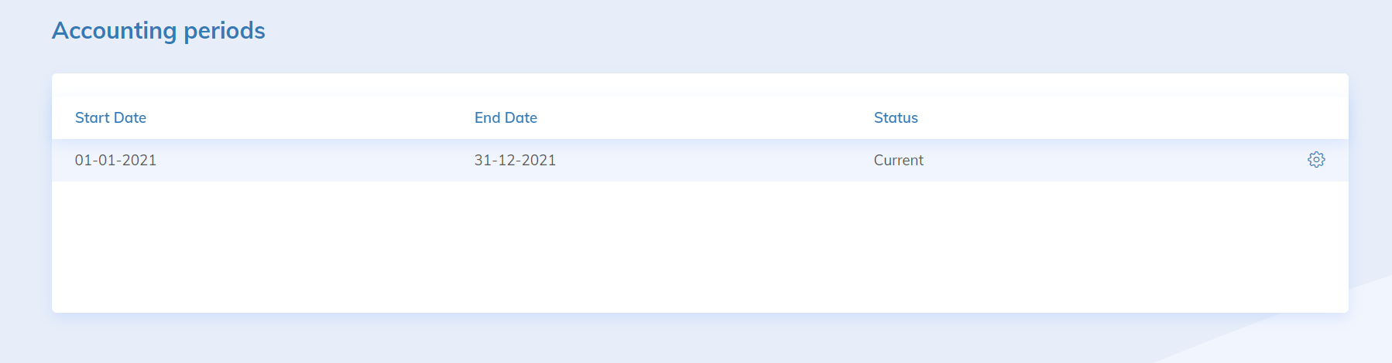The width and height of the screenshot is (1392, 363).
Task: Click the word "End" in End Date header
Action: 487,117
